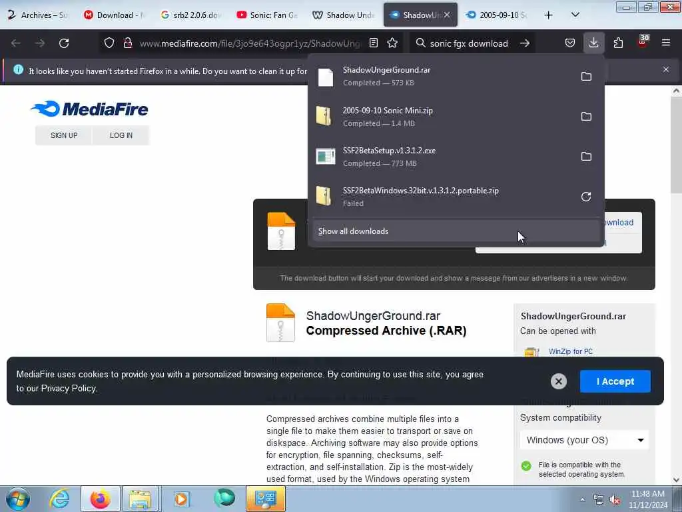The height and width of the screenshot is (512, 682).
Task: Close the active ShadowUngerGround tab
Action: [x=447, y=15]
